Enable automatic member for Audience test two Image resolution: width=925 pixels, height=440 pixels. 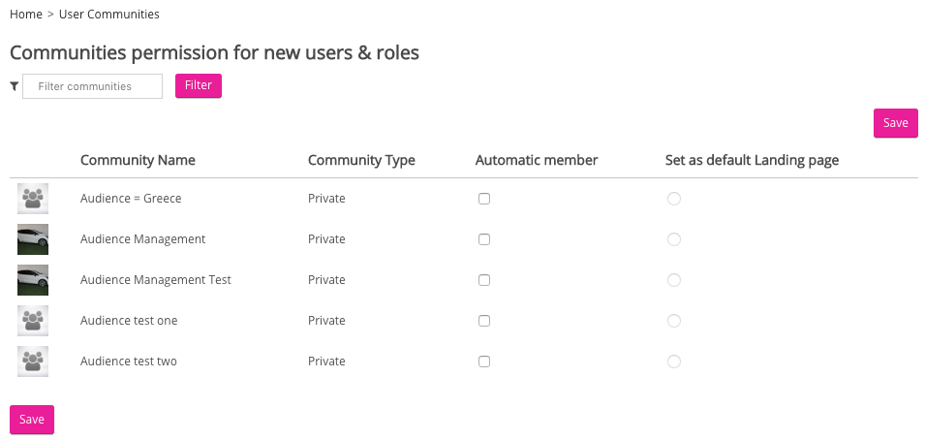coord(484,361)
